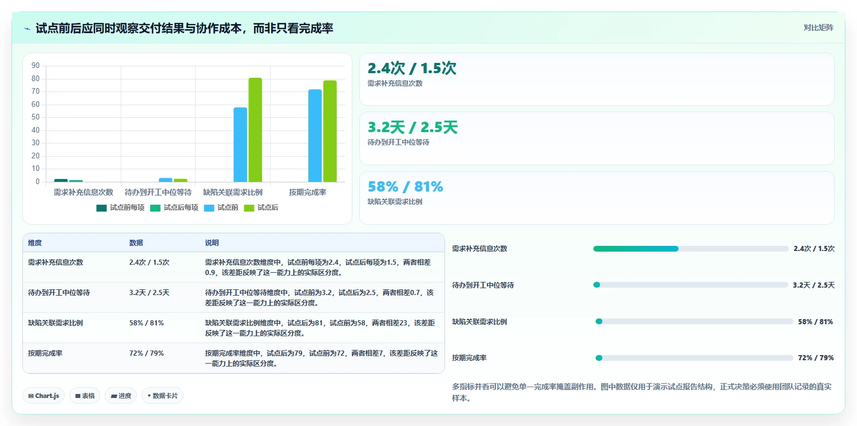
Task: Toggle the green 试点后 legend item
Action: [x=261, y=208]
